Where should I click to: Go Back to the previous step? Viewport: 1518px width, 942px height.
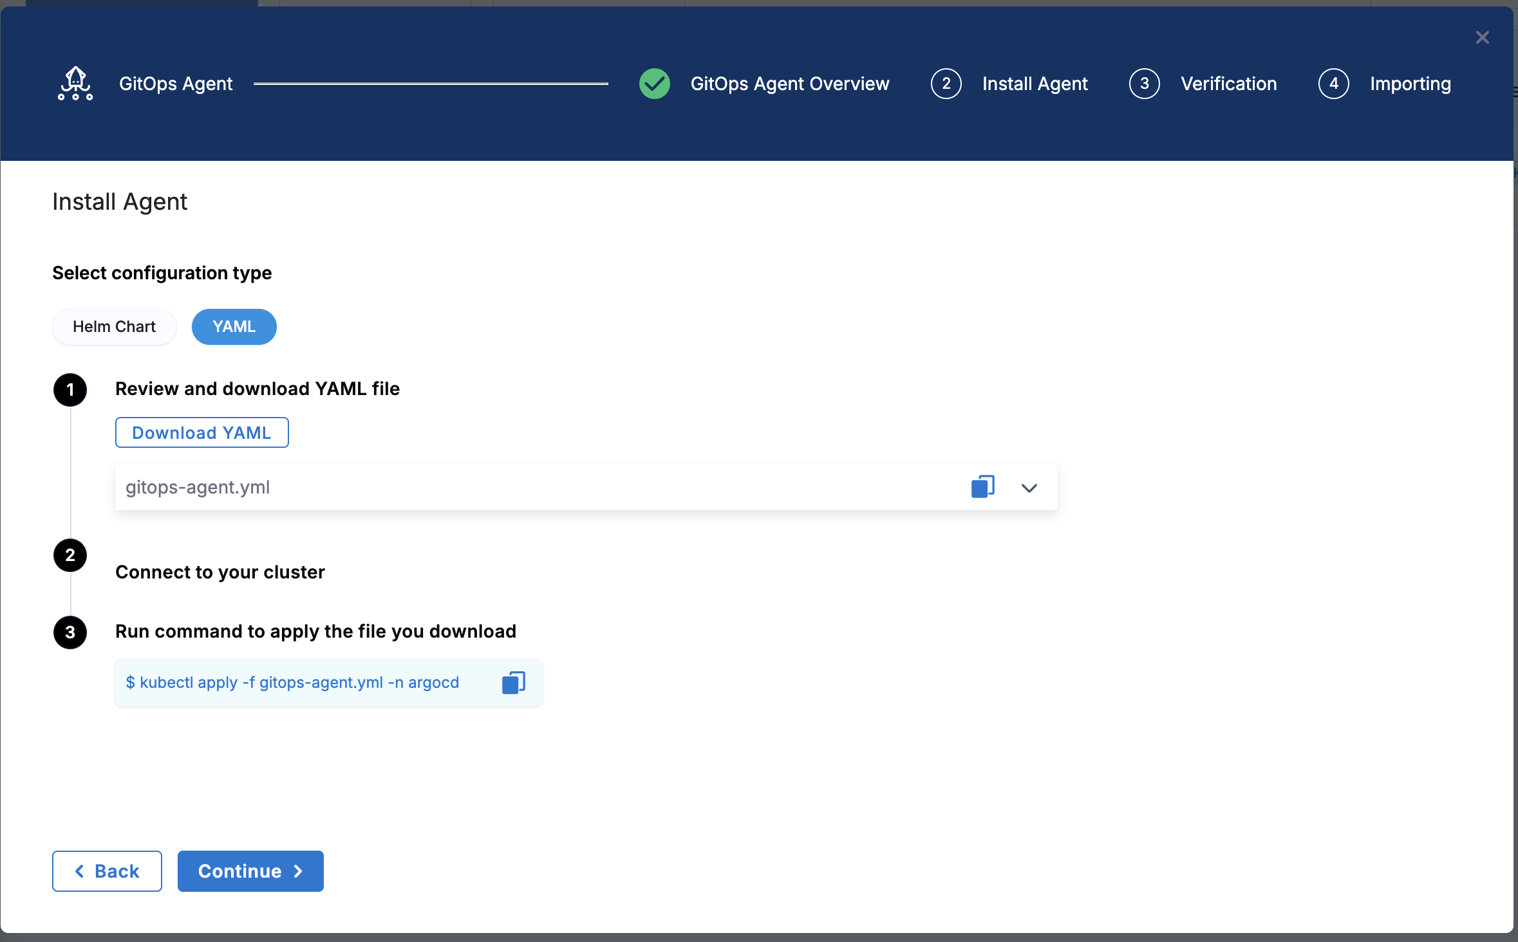coord(107,871)
